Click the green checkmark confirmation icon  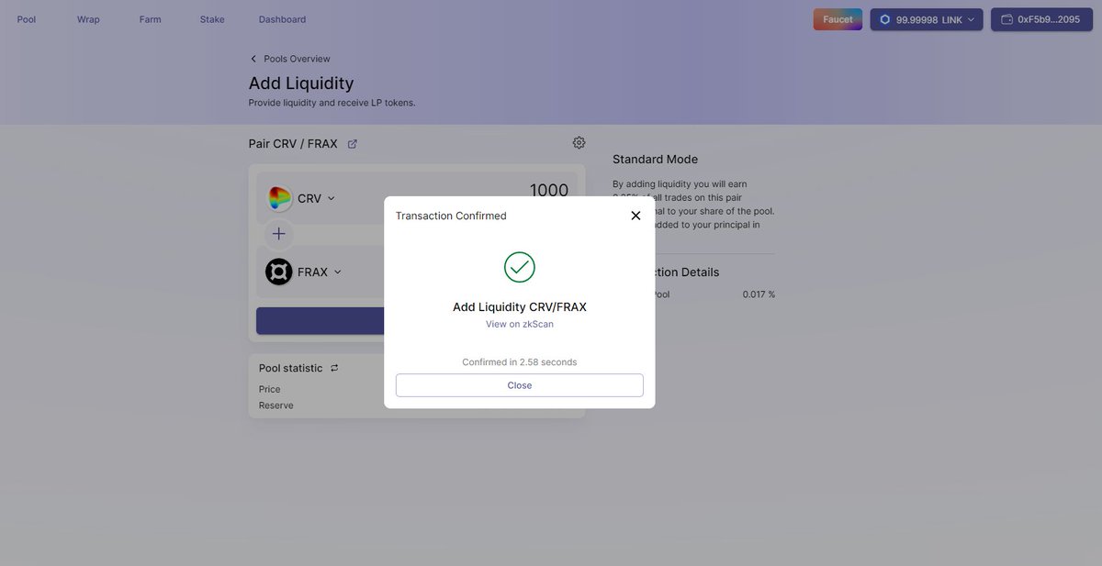(x=520, y=267)
